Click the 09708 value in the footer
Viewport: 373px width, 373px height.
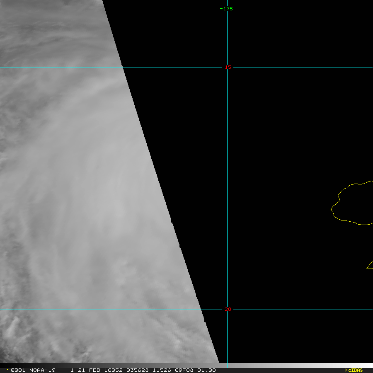[184, 370]
